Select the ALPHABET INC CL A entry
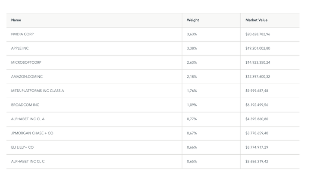This screenshot has height=178, width=311. (28, 119)
